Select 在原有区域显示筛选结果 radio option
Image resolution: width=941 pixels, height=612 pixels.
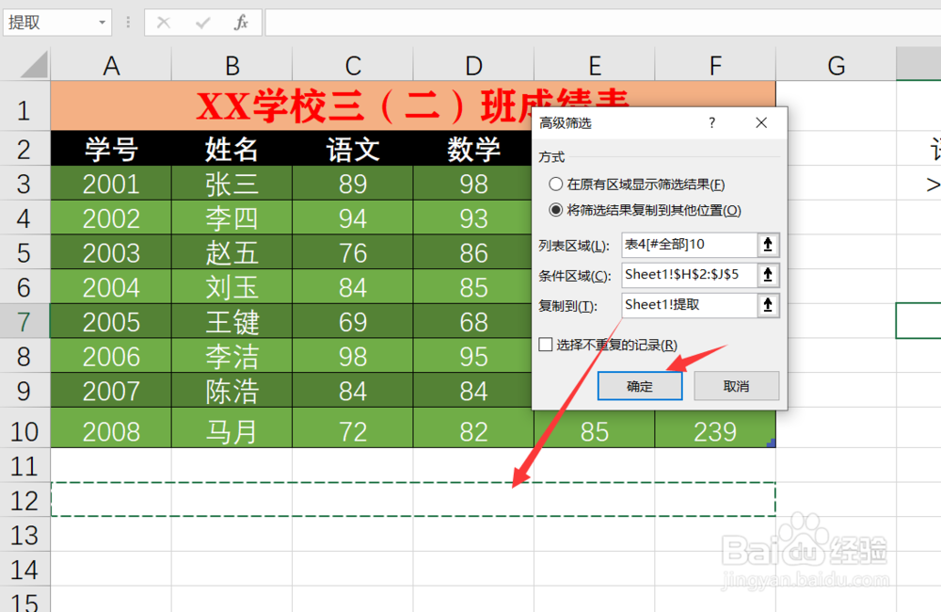pos(556,184)
